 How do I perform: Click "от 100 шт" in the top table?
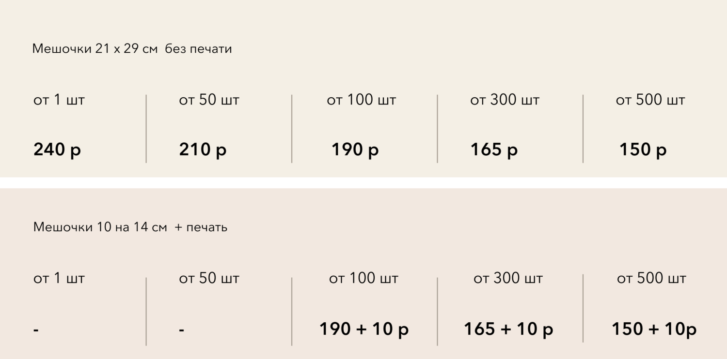pos(361,100)
